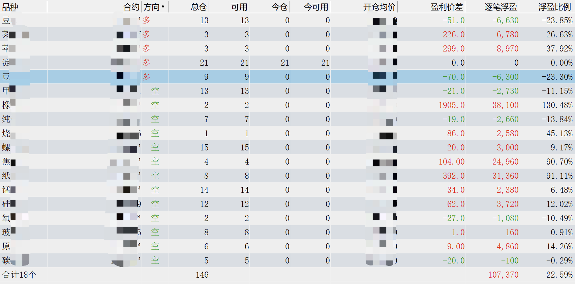Sort table by 品种 column header
The image size is (575, 284).
pyautogui.click(x=10, y=7)
